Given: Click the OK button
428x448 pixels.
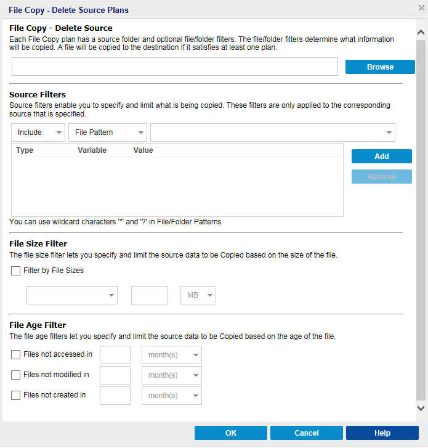Looking at the screenshot, I should coord(231,433).
